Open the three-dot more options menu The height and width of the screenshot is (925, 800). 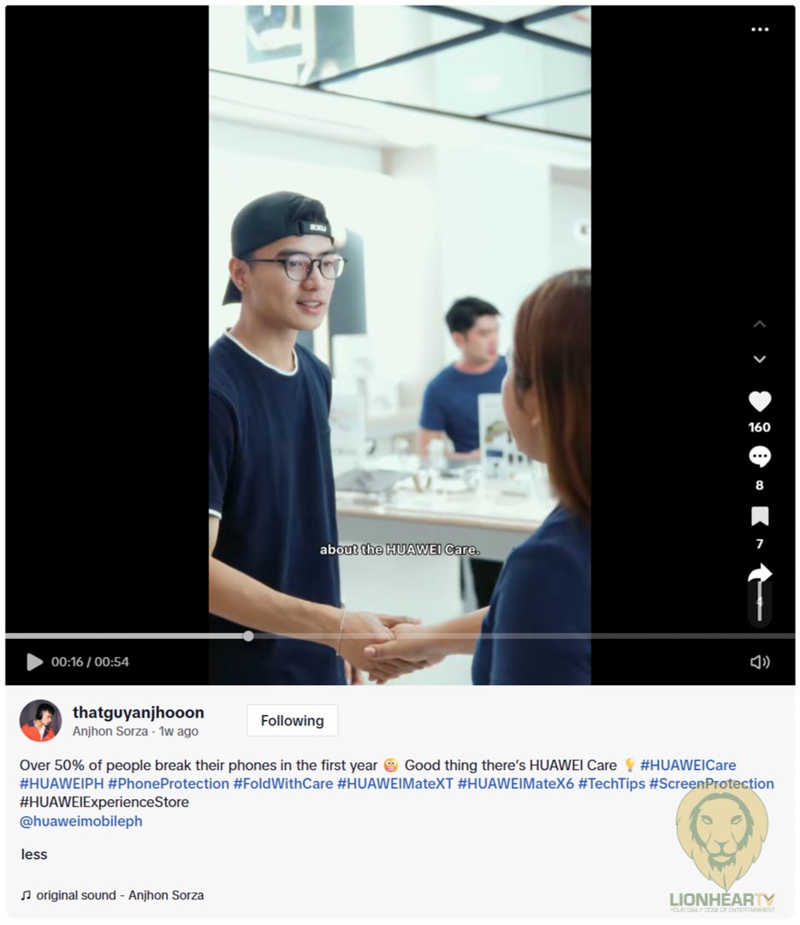click(x=759, y=29)
